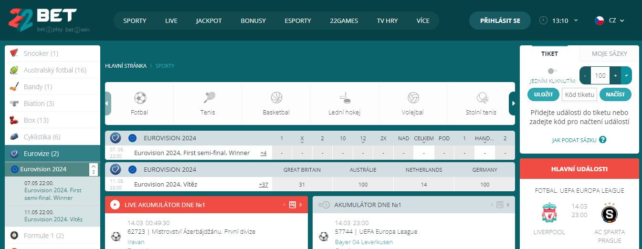Open the VÍCE menu

tap(423, 21)
